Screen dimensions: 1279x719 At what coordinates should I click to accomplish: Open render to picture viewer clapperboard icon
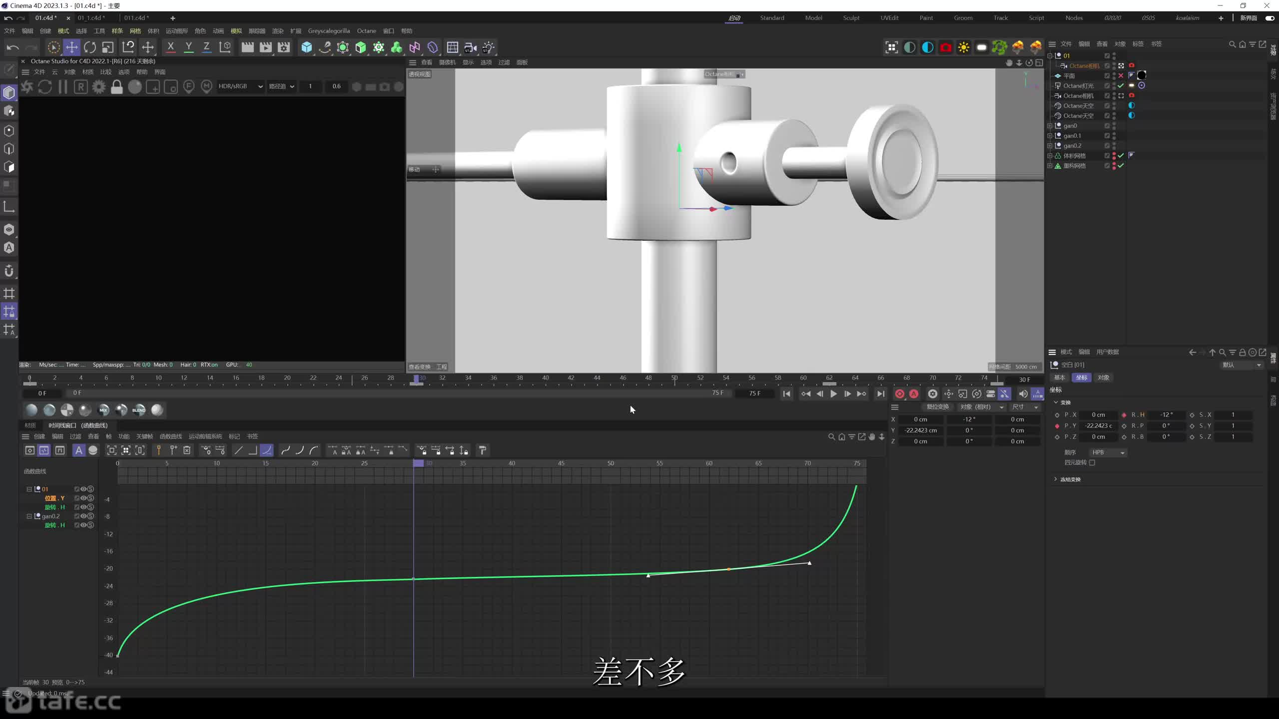(x=266, y=47)
